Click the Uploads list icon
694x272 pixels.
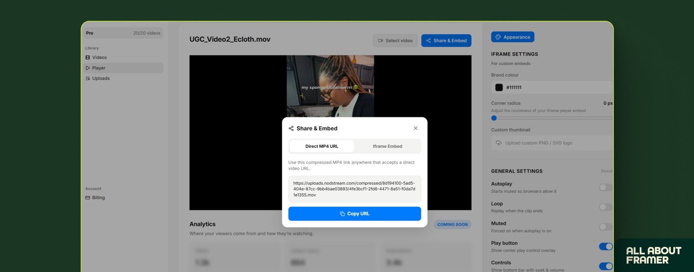[88, 78]
